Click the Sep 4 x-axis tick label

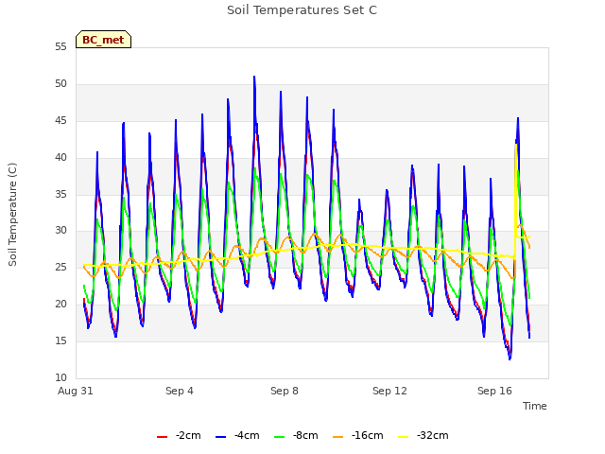tap(180, 391)
